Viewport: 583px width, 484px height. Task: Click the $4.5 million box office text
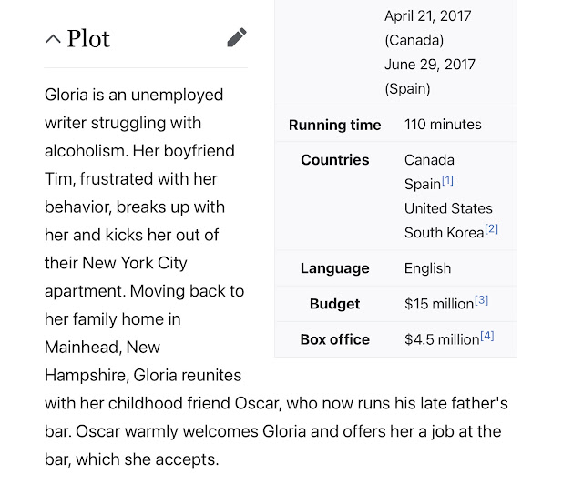tap(442, 339)
